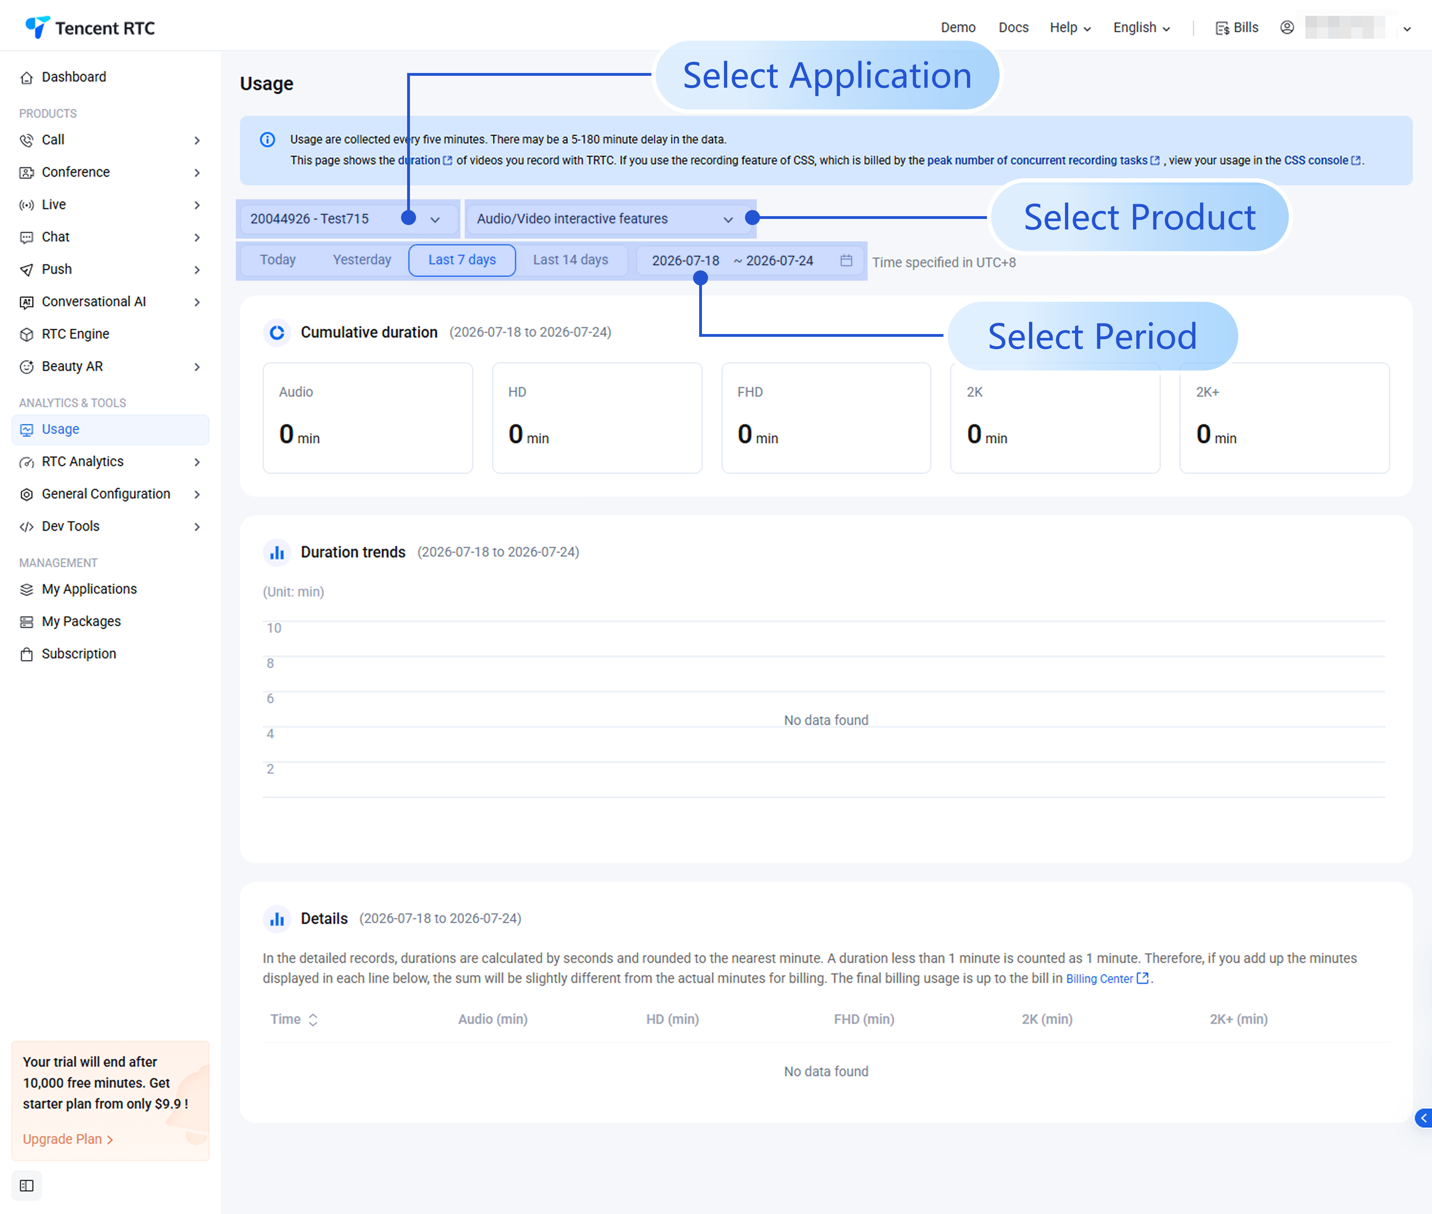The width and height of the screenshot is (1432, 1214).
Task: Click the My Applications layers icon
Action: [x=27, y=590]
